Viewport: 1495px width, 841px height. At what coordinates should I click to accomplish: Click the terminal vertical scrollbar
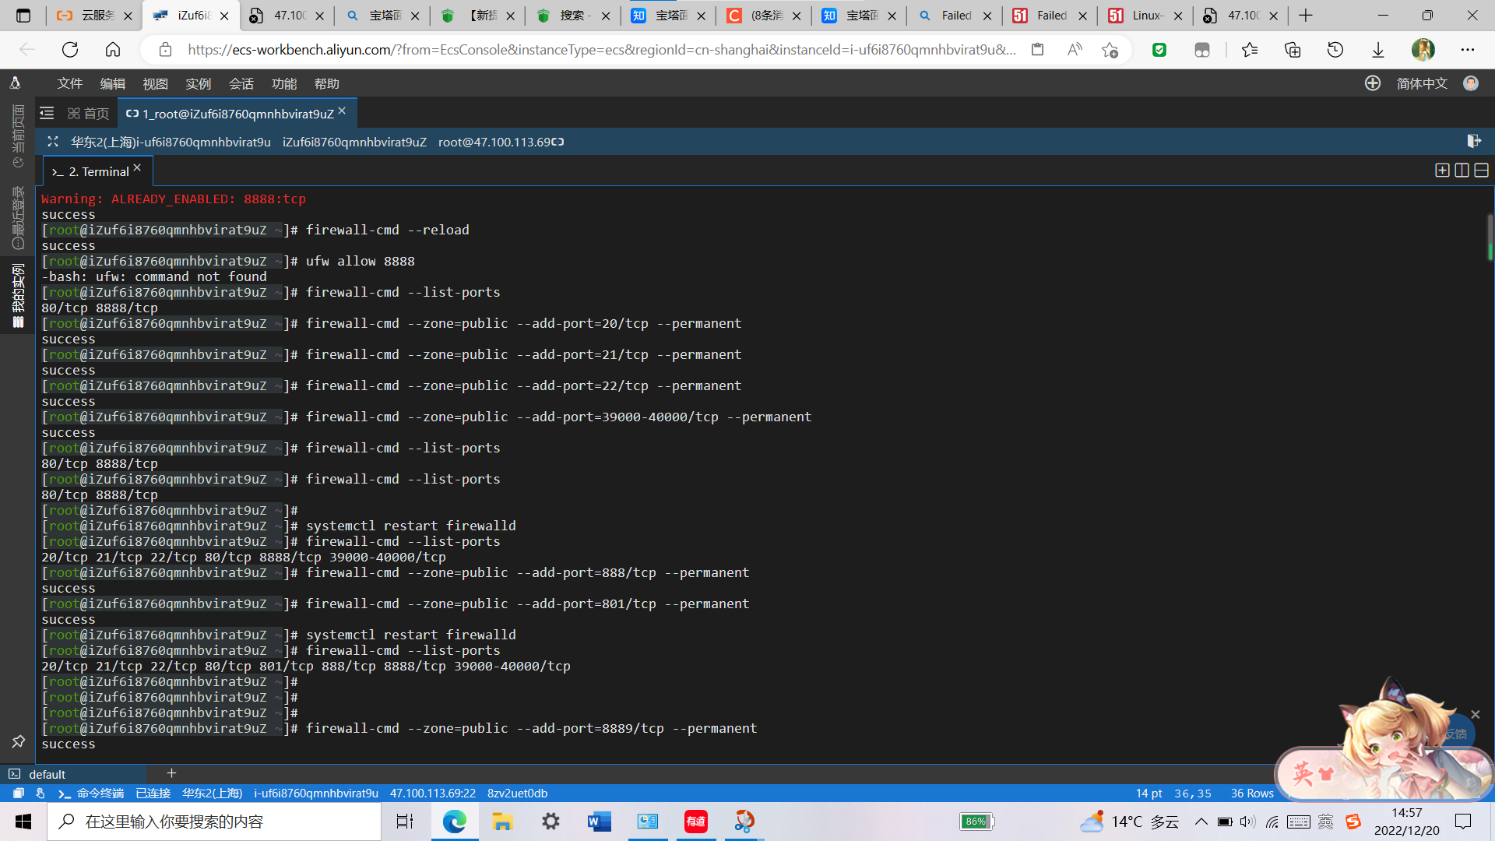tap(1490, 238)
